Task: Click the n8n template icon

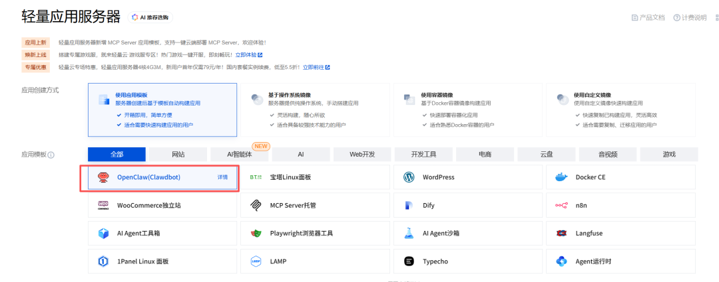Action: (x=561, y=206)
